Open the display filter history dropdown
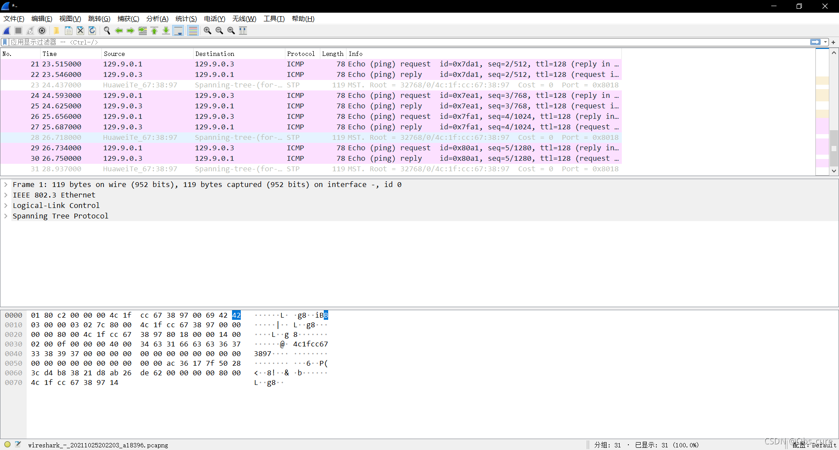This screenshot has height=450, width=839. [x=825, y=42]
